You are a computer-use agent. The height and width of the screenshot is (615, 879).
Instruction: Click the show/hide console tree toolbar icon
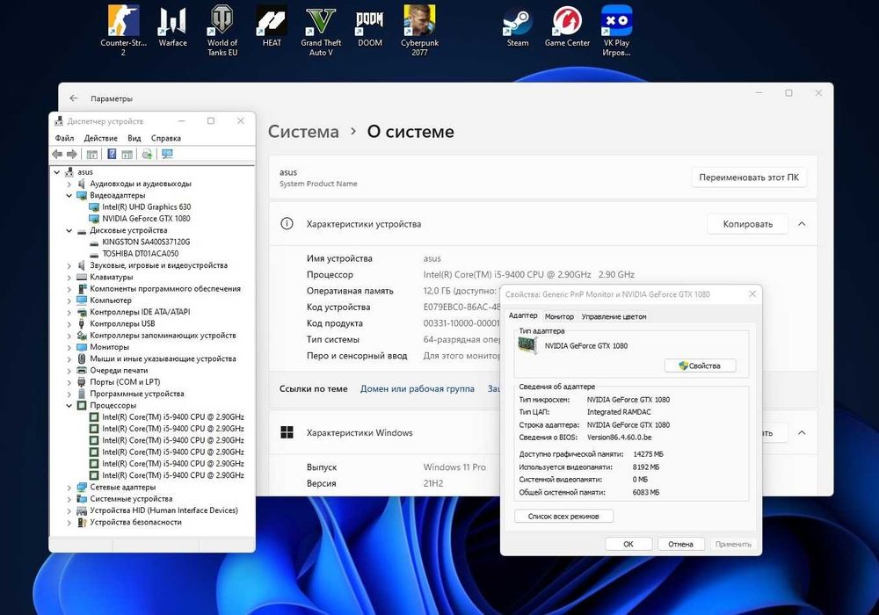pyautogui.click(x=92, y=154)
